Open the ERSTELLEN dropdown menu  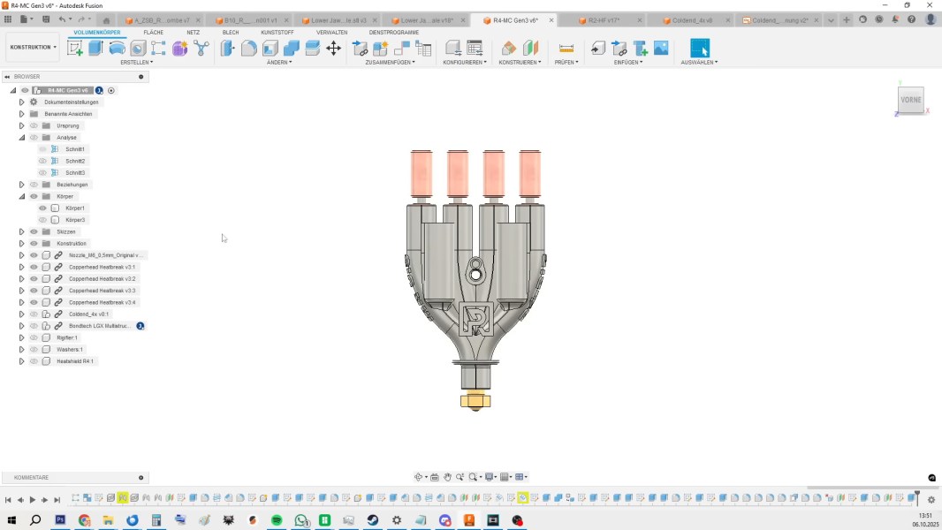pyautogui.click(x=136, y=62)
